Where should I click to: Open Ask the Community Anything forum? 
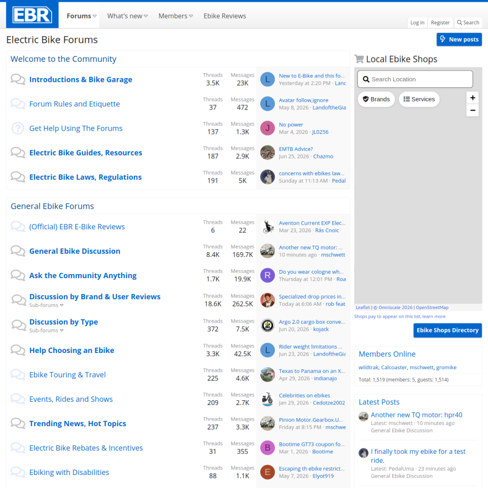click(83, 276)
